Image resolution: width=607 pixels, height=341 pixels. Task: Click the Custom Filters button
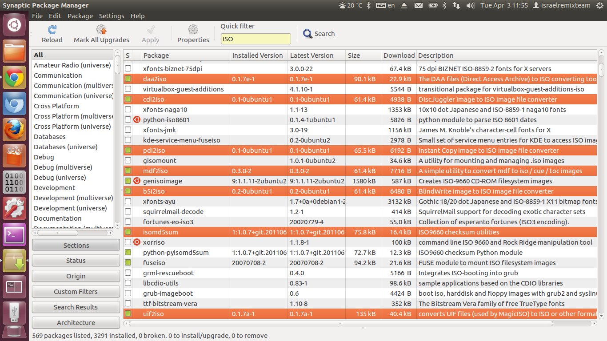click(x=76, y=292)
